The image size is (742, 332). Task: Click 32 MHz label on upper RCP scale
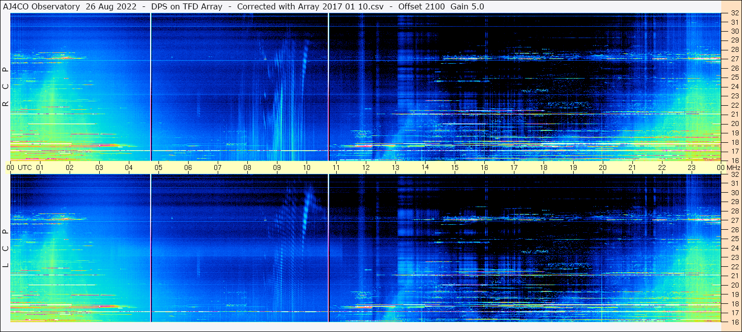click(x=734, y=13)
